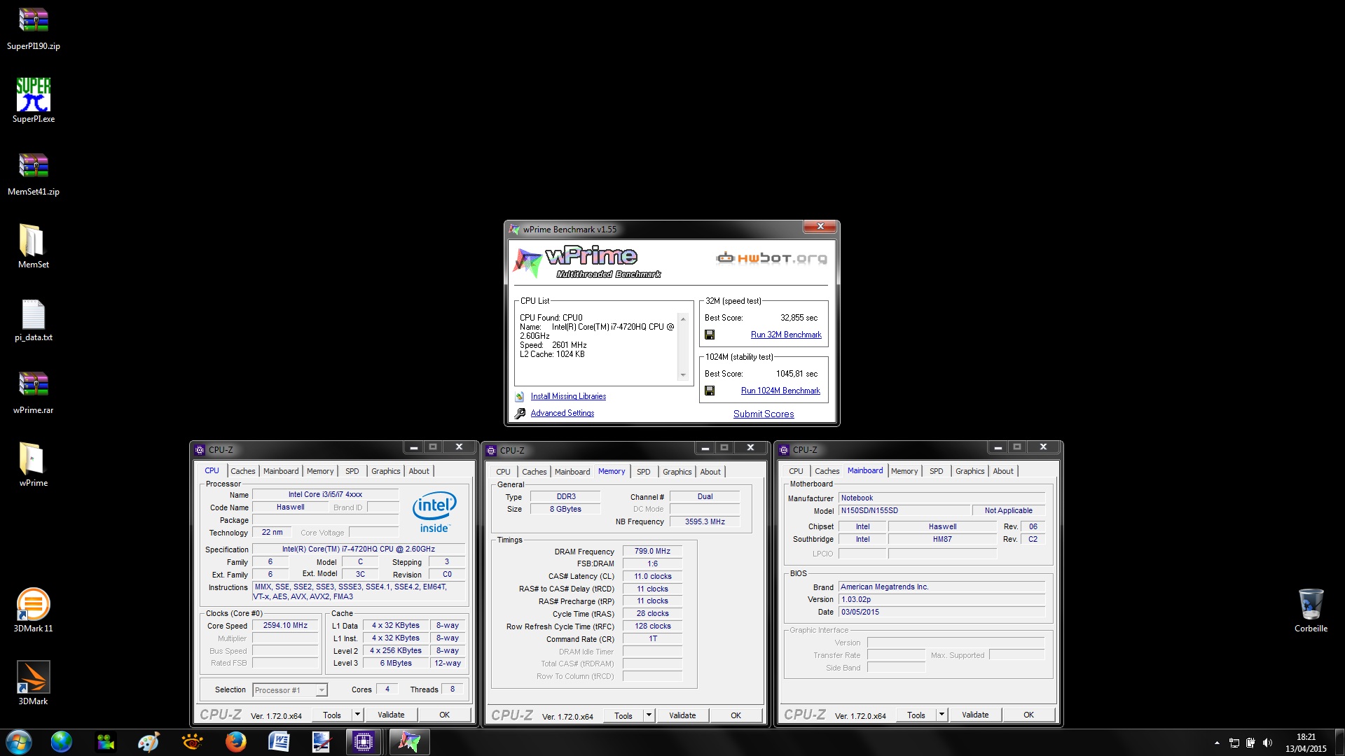
Task: Click the Advanced Settings wrench icon
Action: (x=520, y=414)
